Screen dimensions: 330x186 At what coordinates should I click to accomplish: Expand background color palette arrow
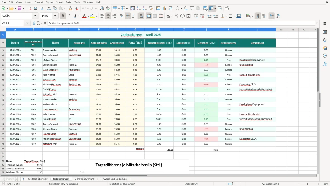click(96, 16)
